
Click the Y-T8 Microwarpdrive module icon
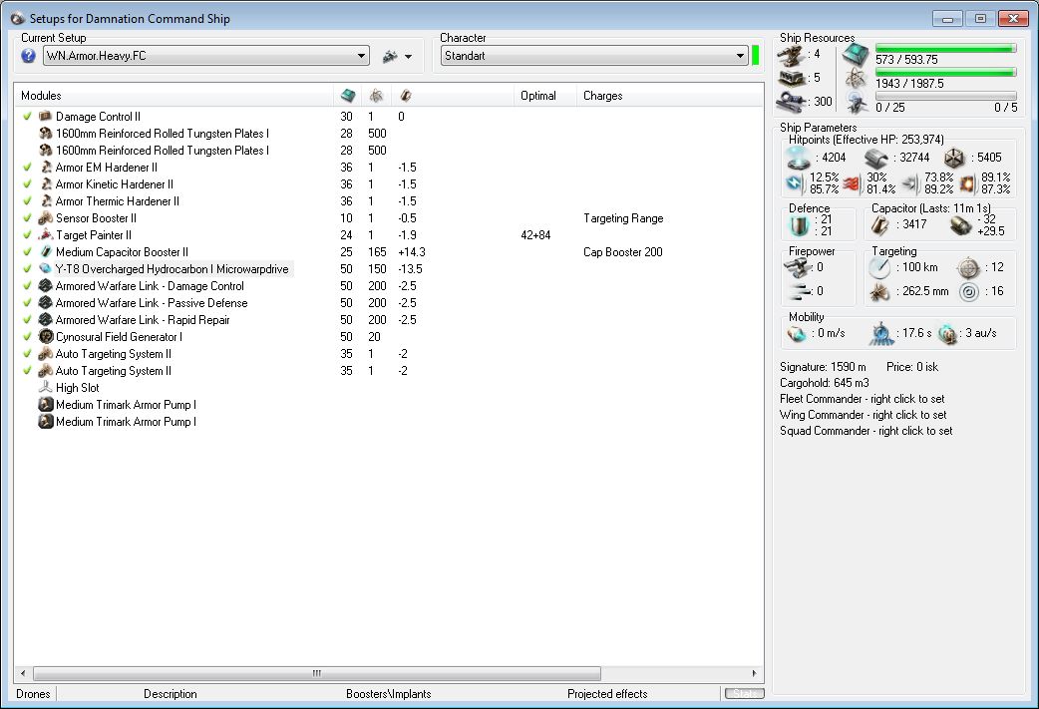[x=45, y=269]
